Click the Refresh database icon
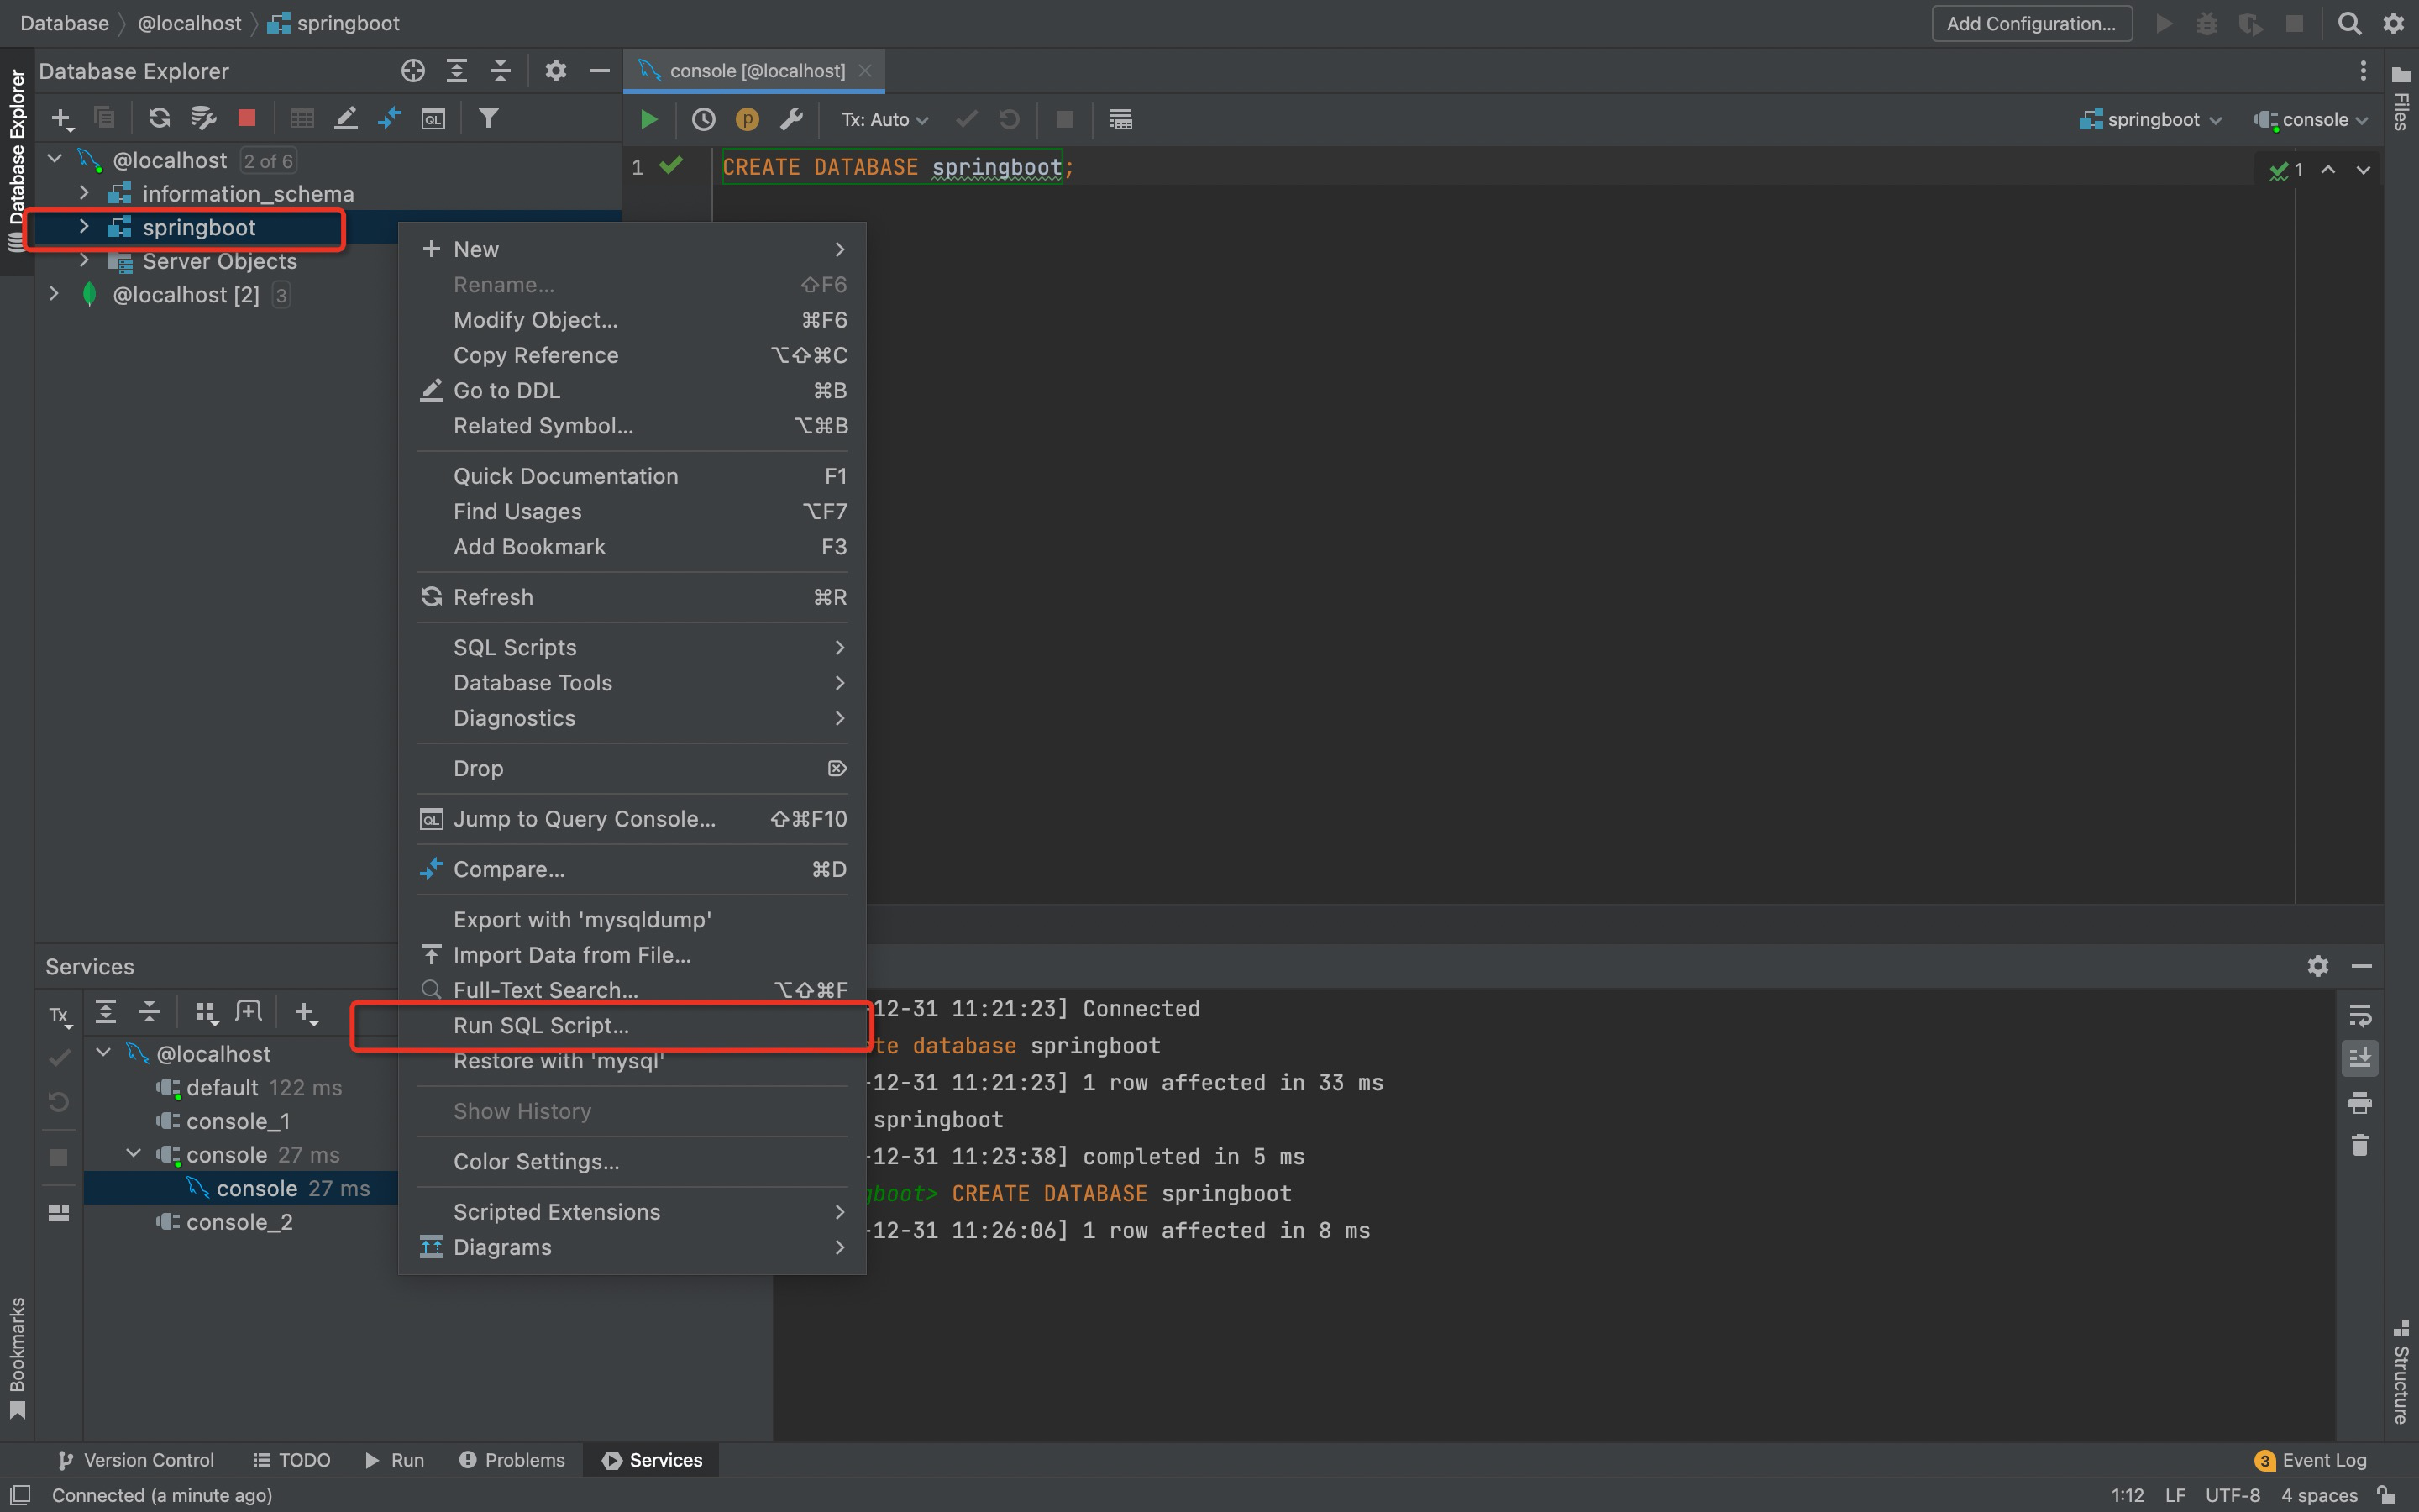Screen dimensions: 2419x1512 click(x=157, y=120)
